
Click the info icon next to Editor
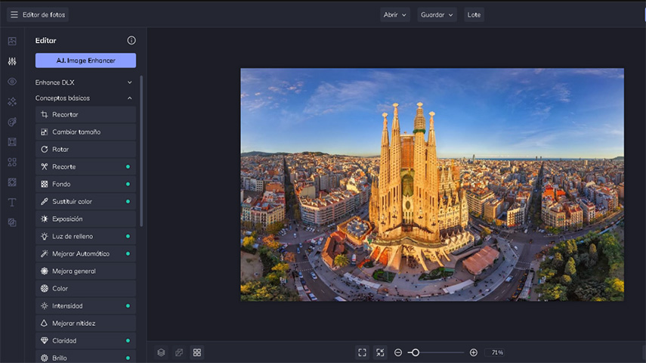[x=131, y=41]
